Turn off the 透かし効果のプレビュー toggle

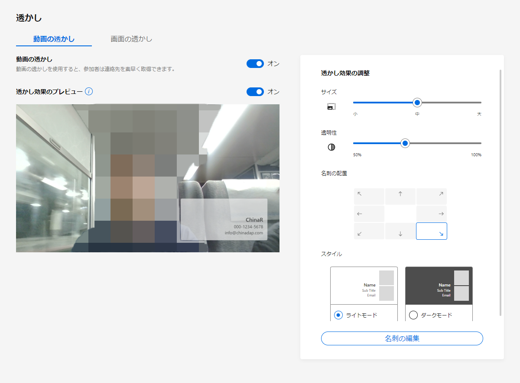[x=255, y=92]
